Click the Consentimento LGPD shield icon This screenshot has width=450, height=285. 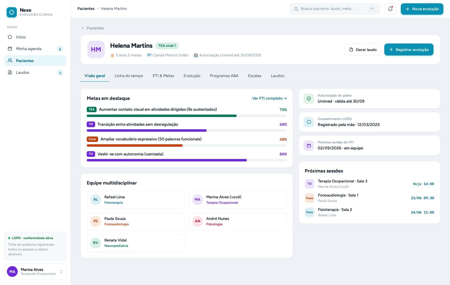click(x=309, y=122)
